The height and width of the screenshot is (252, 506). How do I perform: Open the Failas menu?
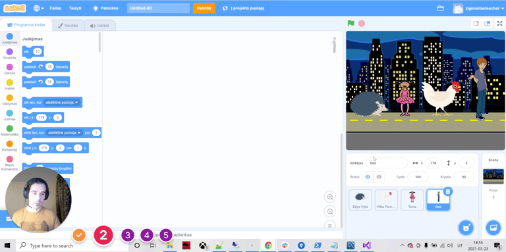coord(55,9)
